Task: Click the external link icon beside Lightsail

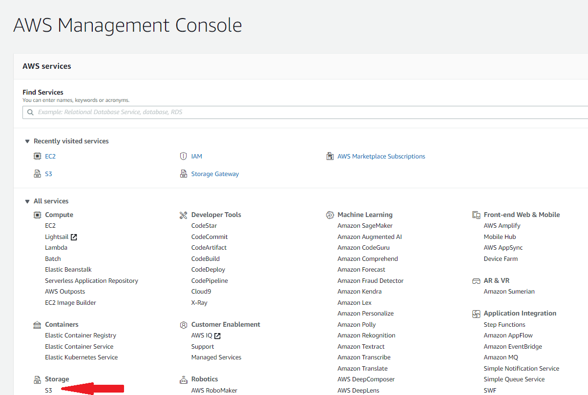Action: (x=74, y=237)
